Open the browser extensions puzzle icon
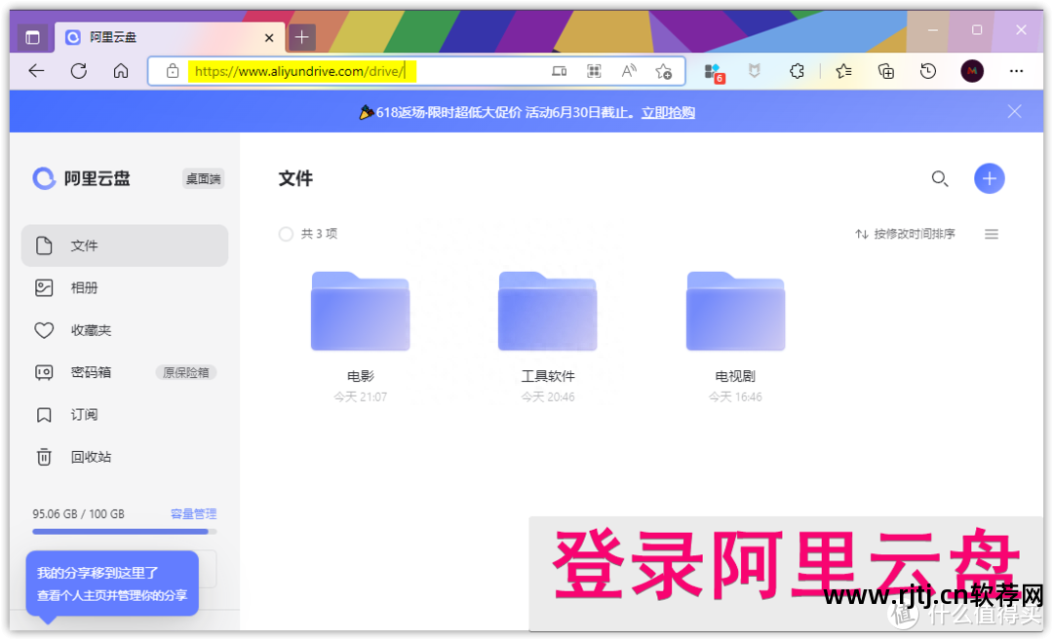Viewport: 1053px width, 640px height. point(797,71)
